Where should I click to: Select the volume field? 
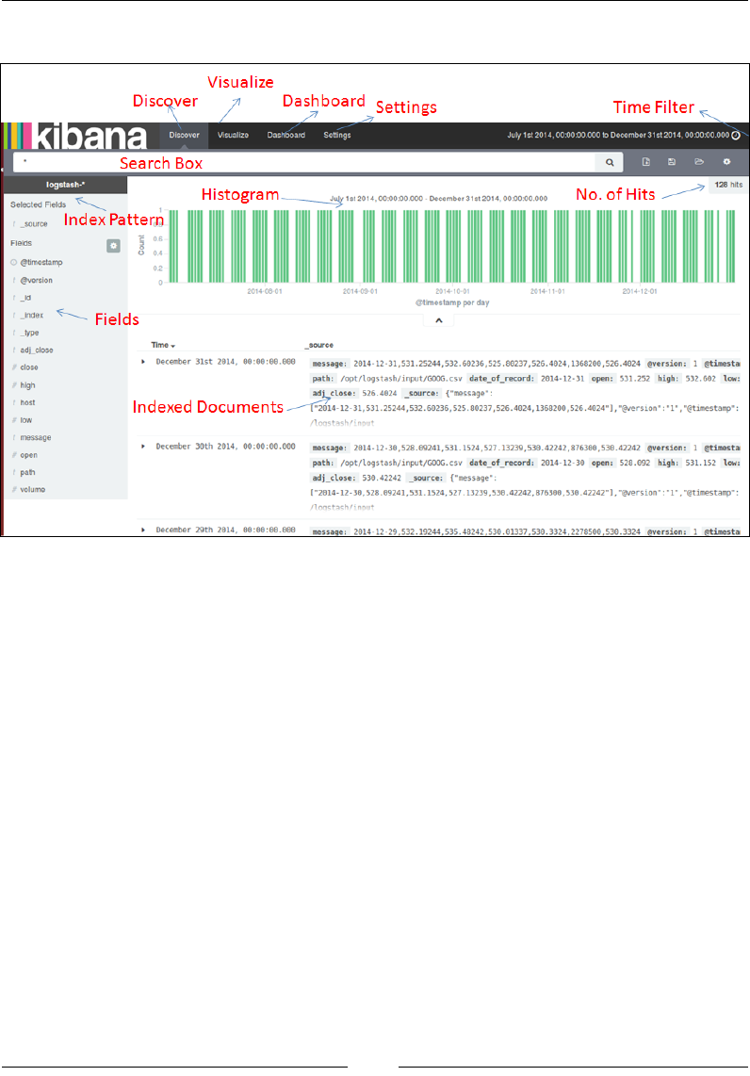(x=32, y=489)
